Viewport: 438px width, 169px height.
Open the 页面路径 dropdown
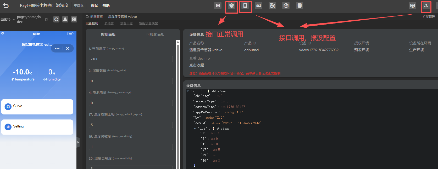(x=7, y=19)
